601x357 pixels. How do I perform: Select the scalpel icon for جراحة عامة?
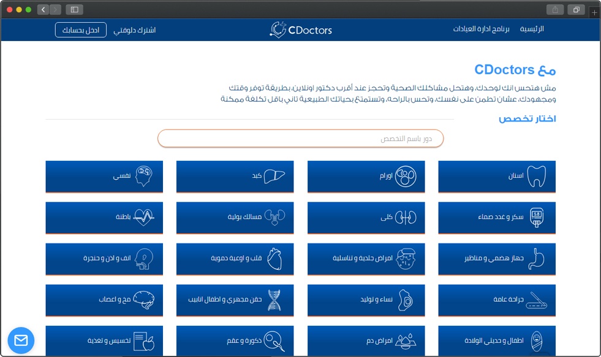536,300
